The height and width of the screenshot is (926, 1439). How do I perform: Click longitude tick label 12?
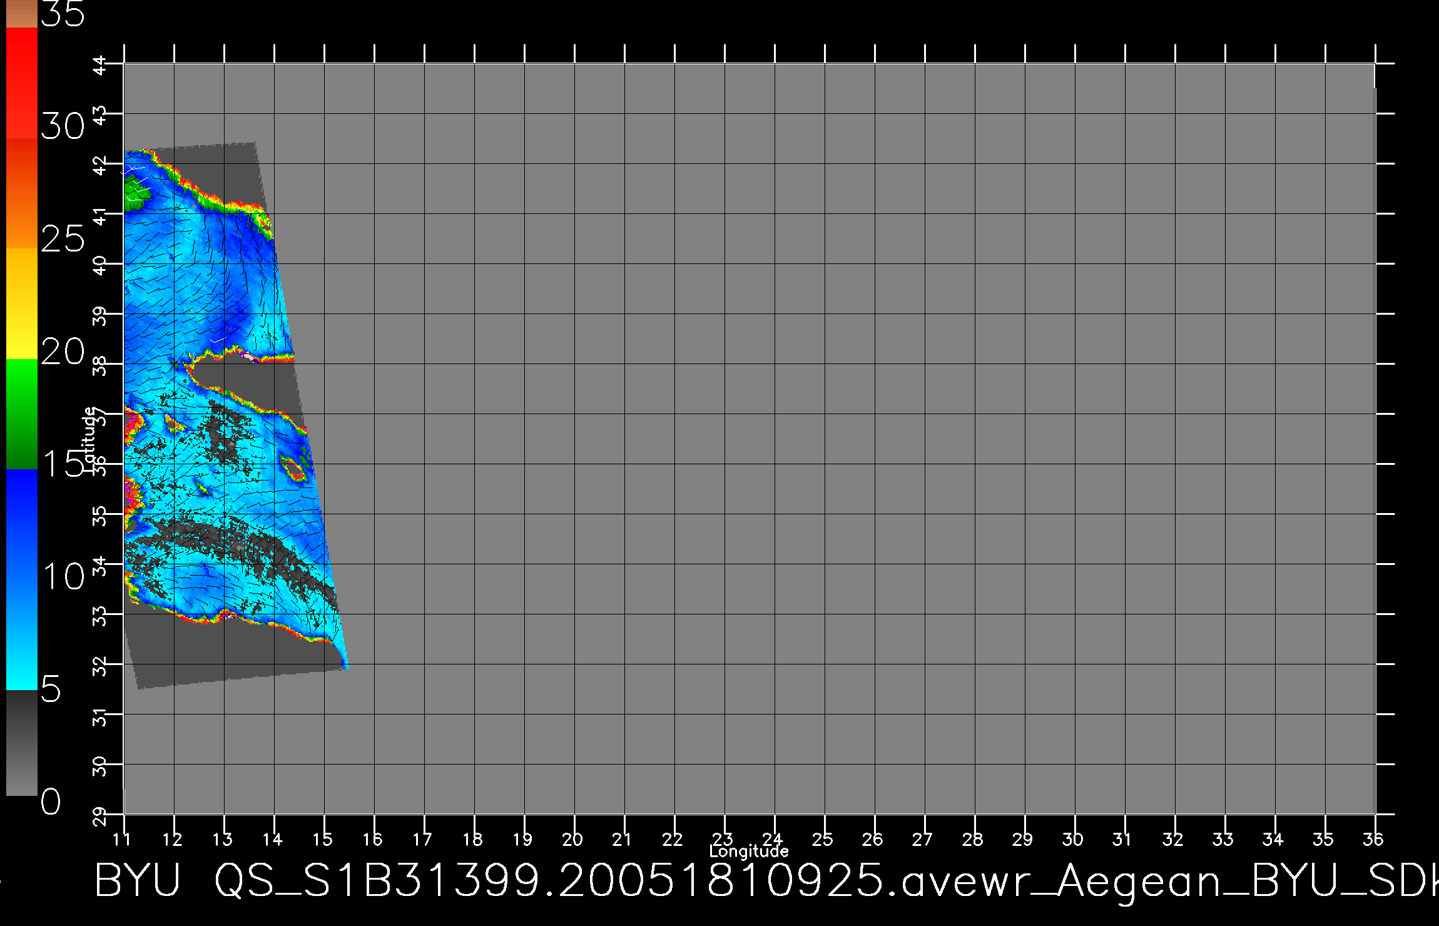click(x=172, y=839)
